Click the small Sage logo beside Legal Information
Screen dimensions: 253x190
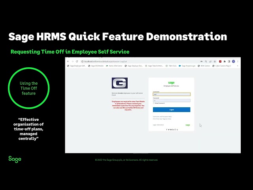[x=188, y=125]
